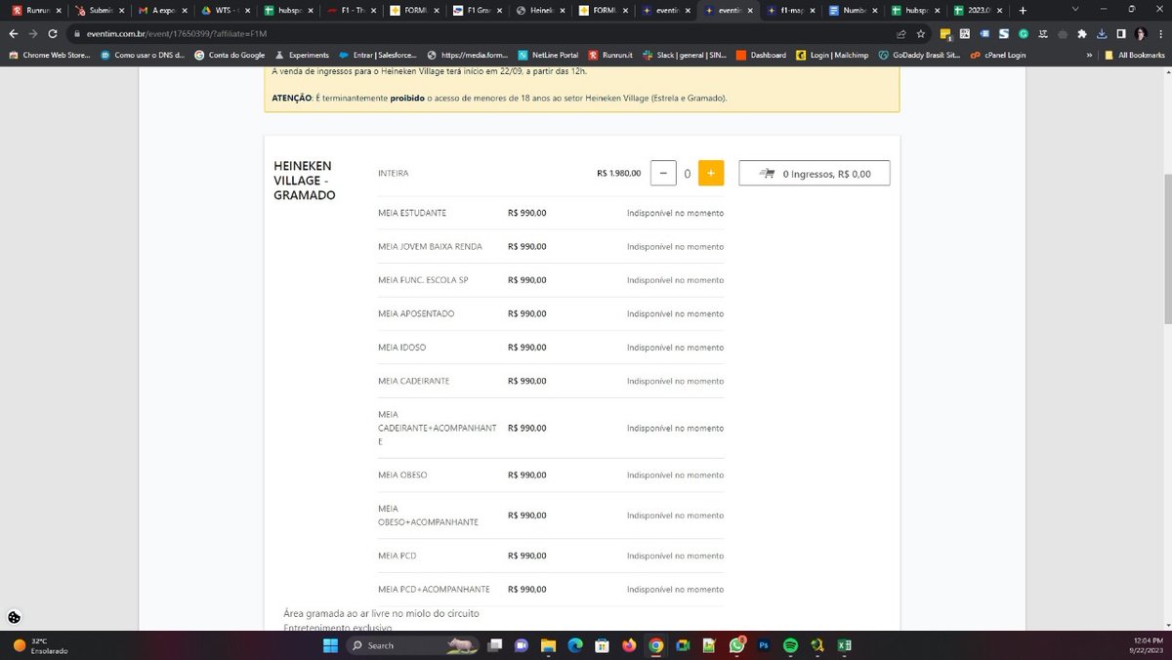The width and height of the screenshot is (1172, 660).
Task: Click the share icon in the address bar
Action: pos(900,32)
